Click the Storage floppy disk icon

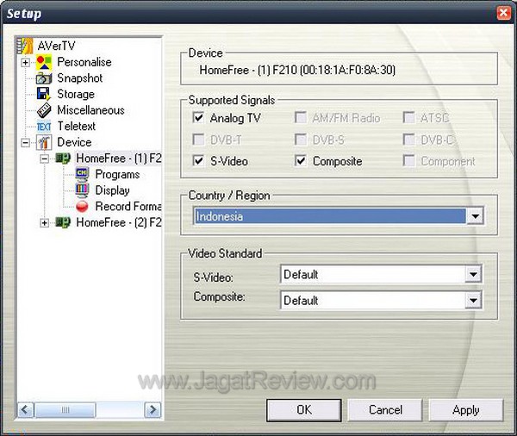click(x=44, y=94)
